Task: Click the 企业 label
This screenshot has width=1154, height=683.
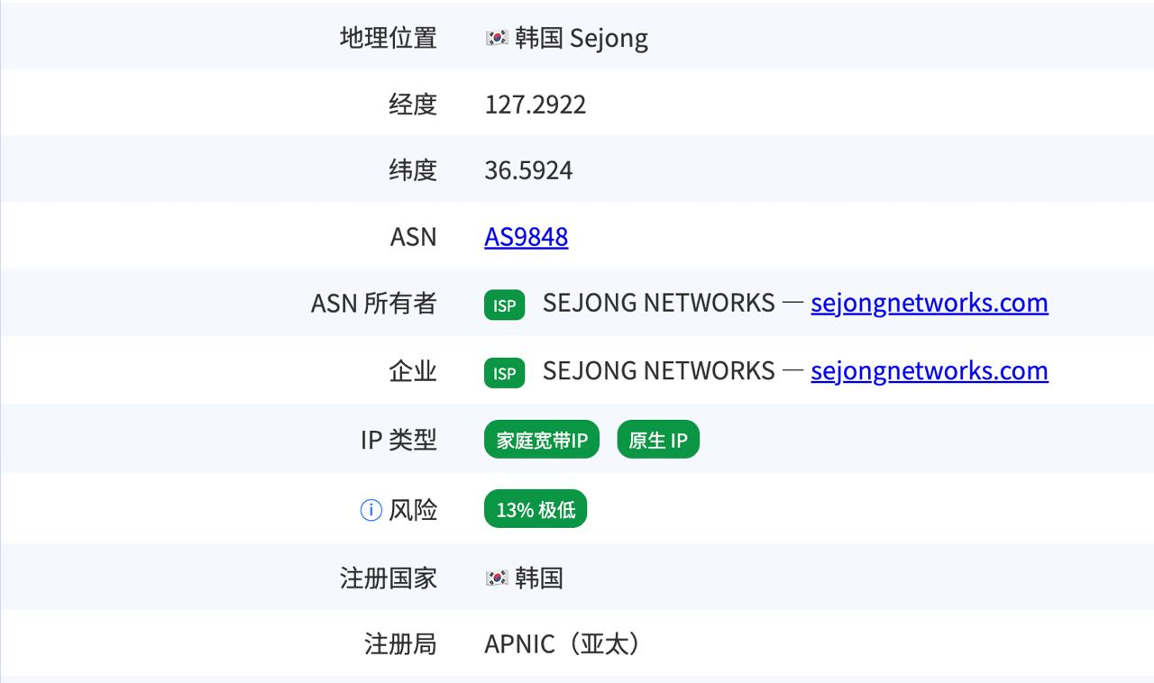Action: (413, 371)
